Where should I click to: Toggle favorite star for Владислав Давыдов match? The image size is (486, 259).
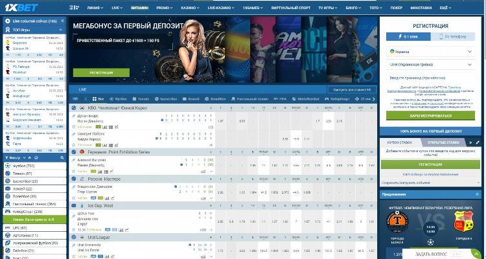click(74, 198)
